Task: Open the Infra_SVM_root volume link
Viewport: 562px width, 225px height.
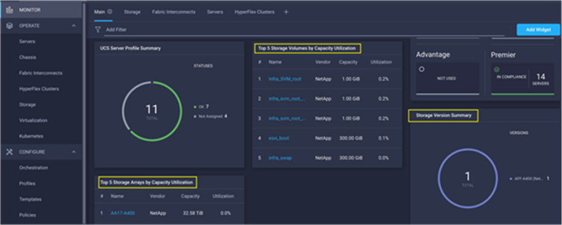Action: click(x=285, y=79)
